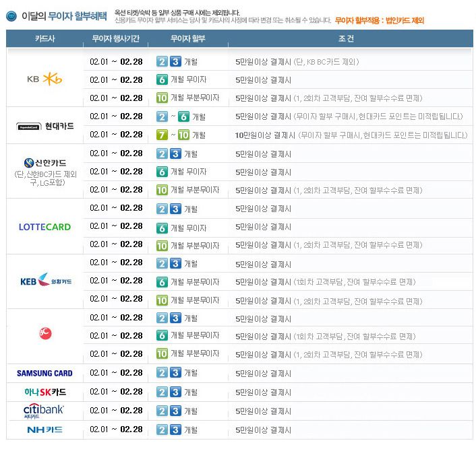The image size is (476, 449).
Task: Click the 무이자 할부 column header
Action: (188, 38)
